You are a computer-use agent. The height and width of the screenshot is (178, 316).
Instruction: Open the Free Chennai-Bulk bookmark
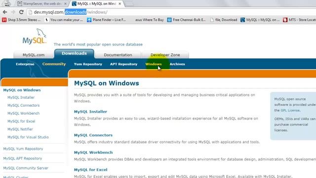187,20
